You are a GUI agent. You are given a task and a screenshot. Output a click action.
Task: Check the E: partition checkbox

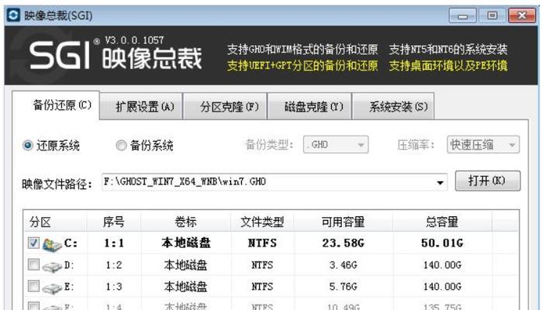point(33,286)
